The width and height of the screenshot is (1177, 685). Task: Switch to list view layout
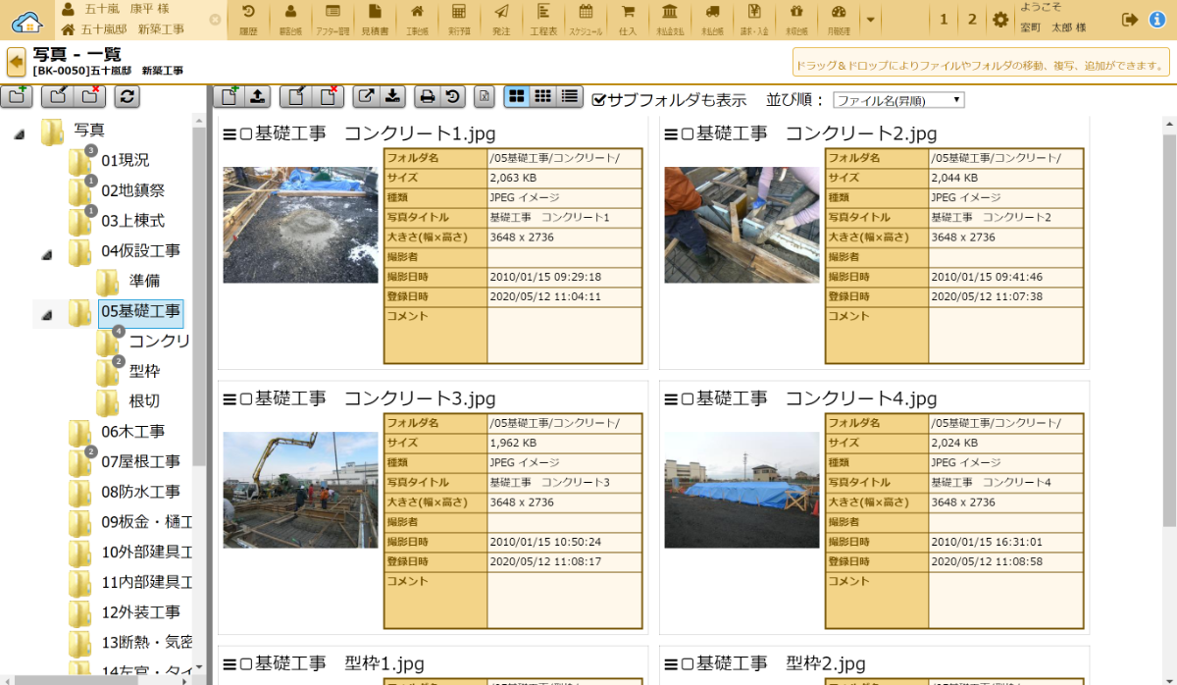(570, 96)
